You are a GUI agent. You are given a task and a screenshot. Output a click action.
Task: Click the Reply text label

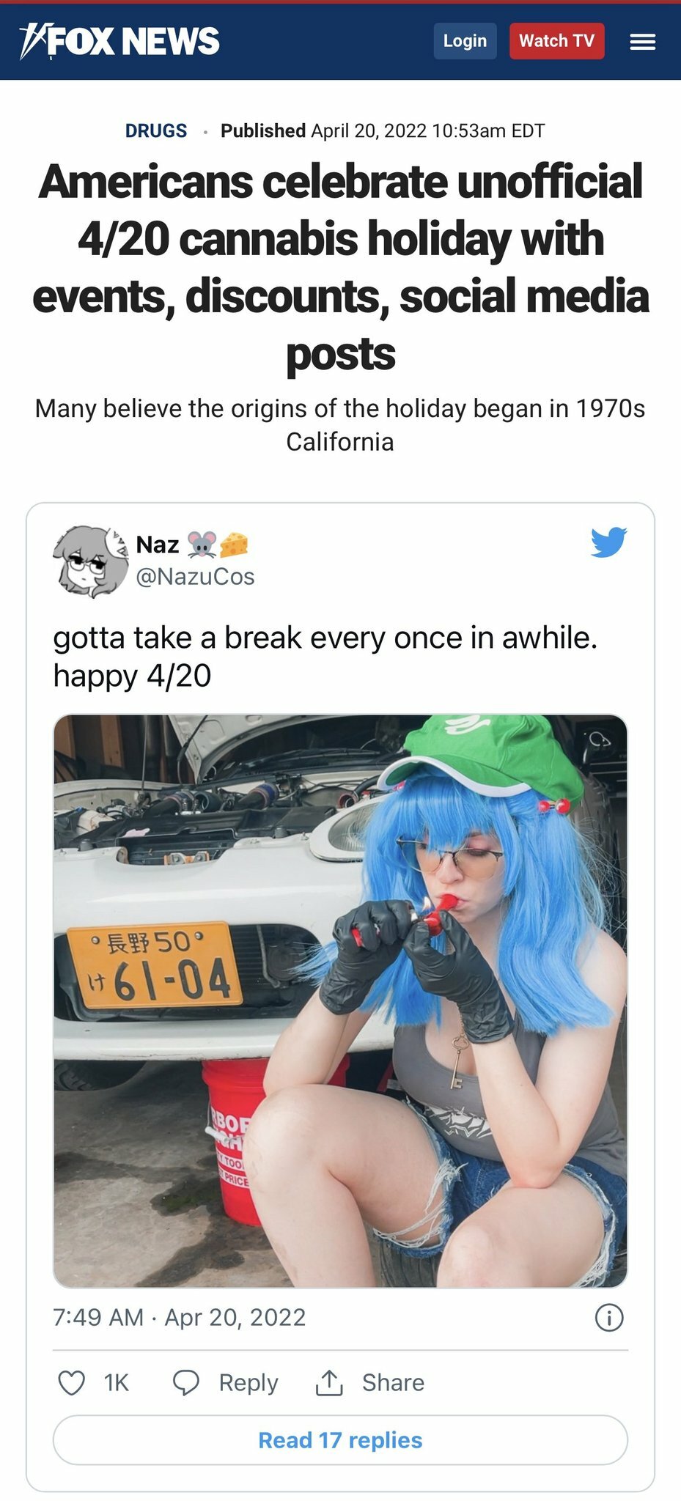click(249, 1383)
